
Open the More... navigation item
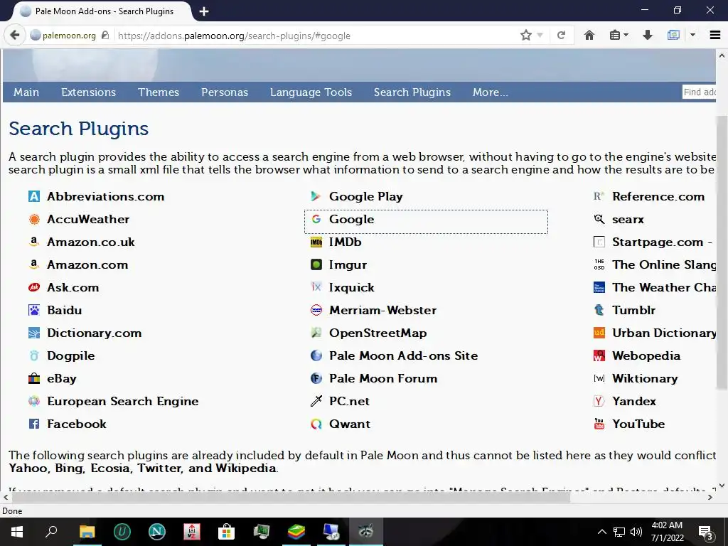491,92
